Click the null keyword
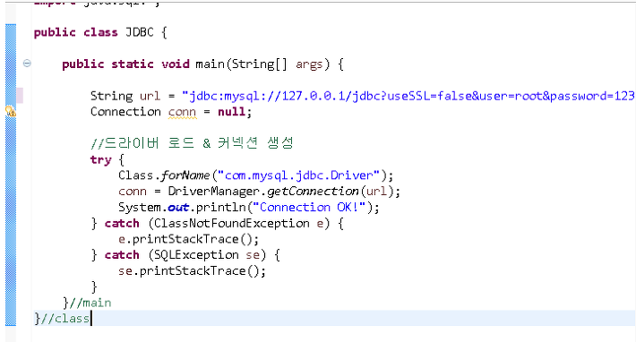636x342 pixels. pyautogui.click(x=232, y=112)
